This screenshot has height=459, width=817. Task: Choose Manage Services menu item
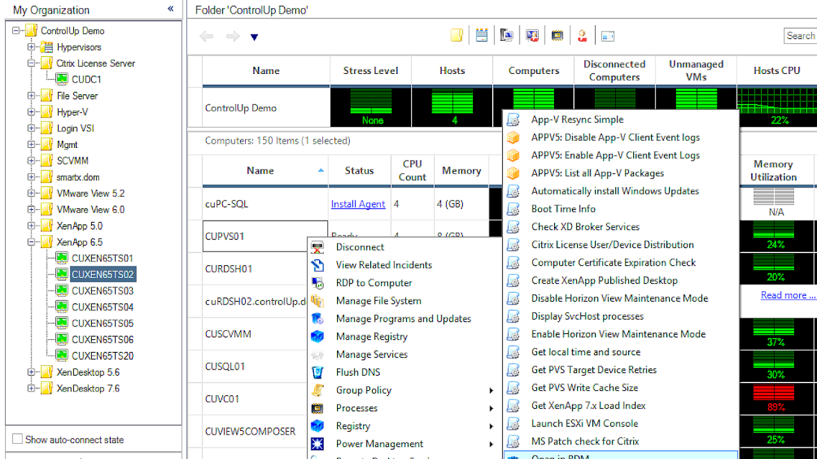click(x=371, y=354)
